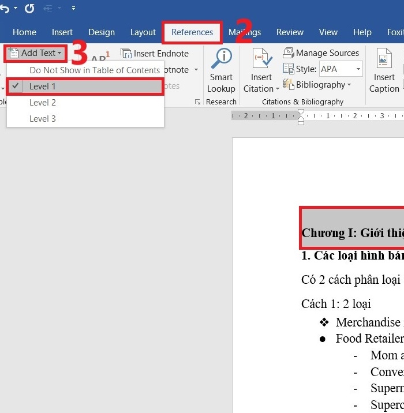Viewport: 404px width, 413px height.
Task: Open the Bibliography dropdown
Action: tap(317, 85)
